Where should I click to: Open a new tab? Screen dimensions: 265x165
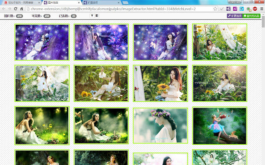point(125,3)
